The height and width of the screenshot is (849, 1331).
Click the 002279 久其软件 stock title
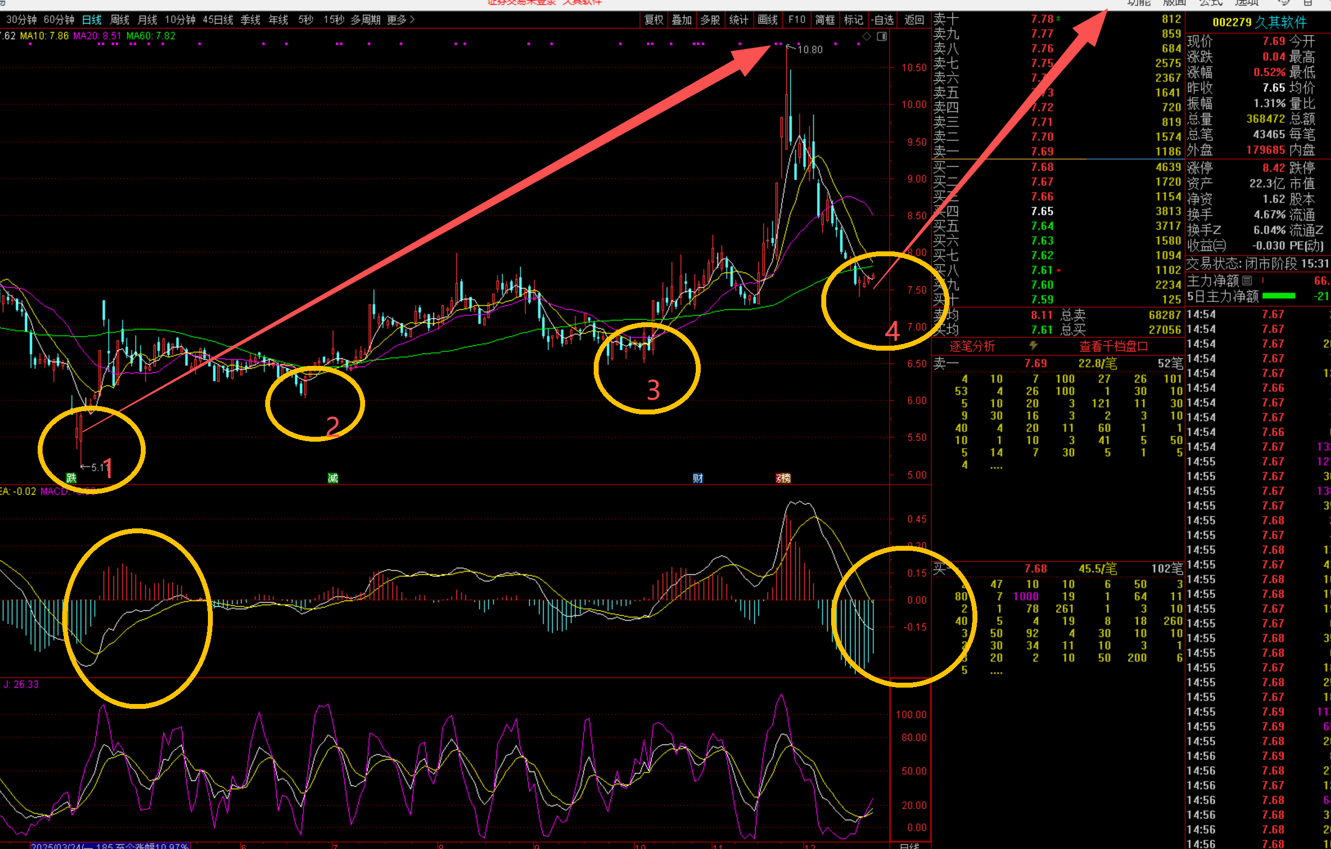[x=1259, y=23]
